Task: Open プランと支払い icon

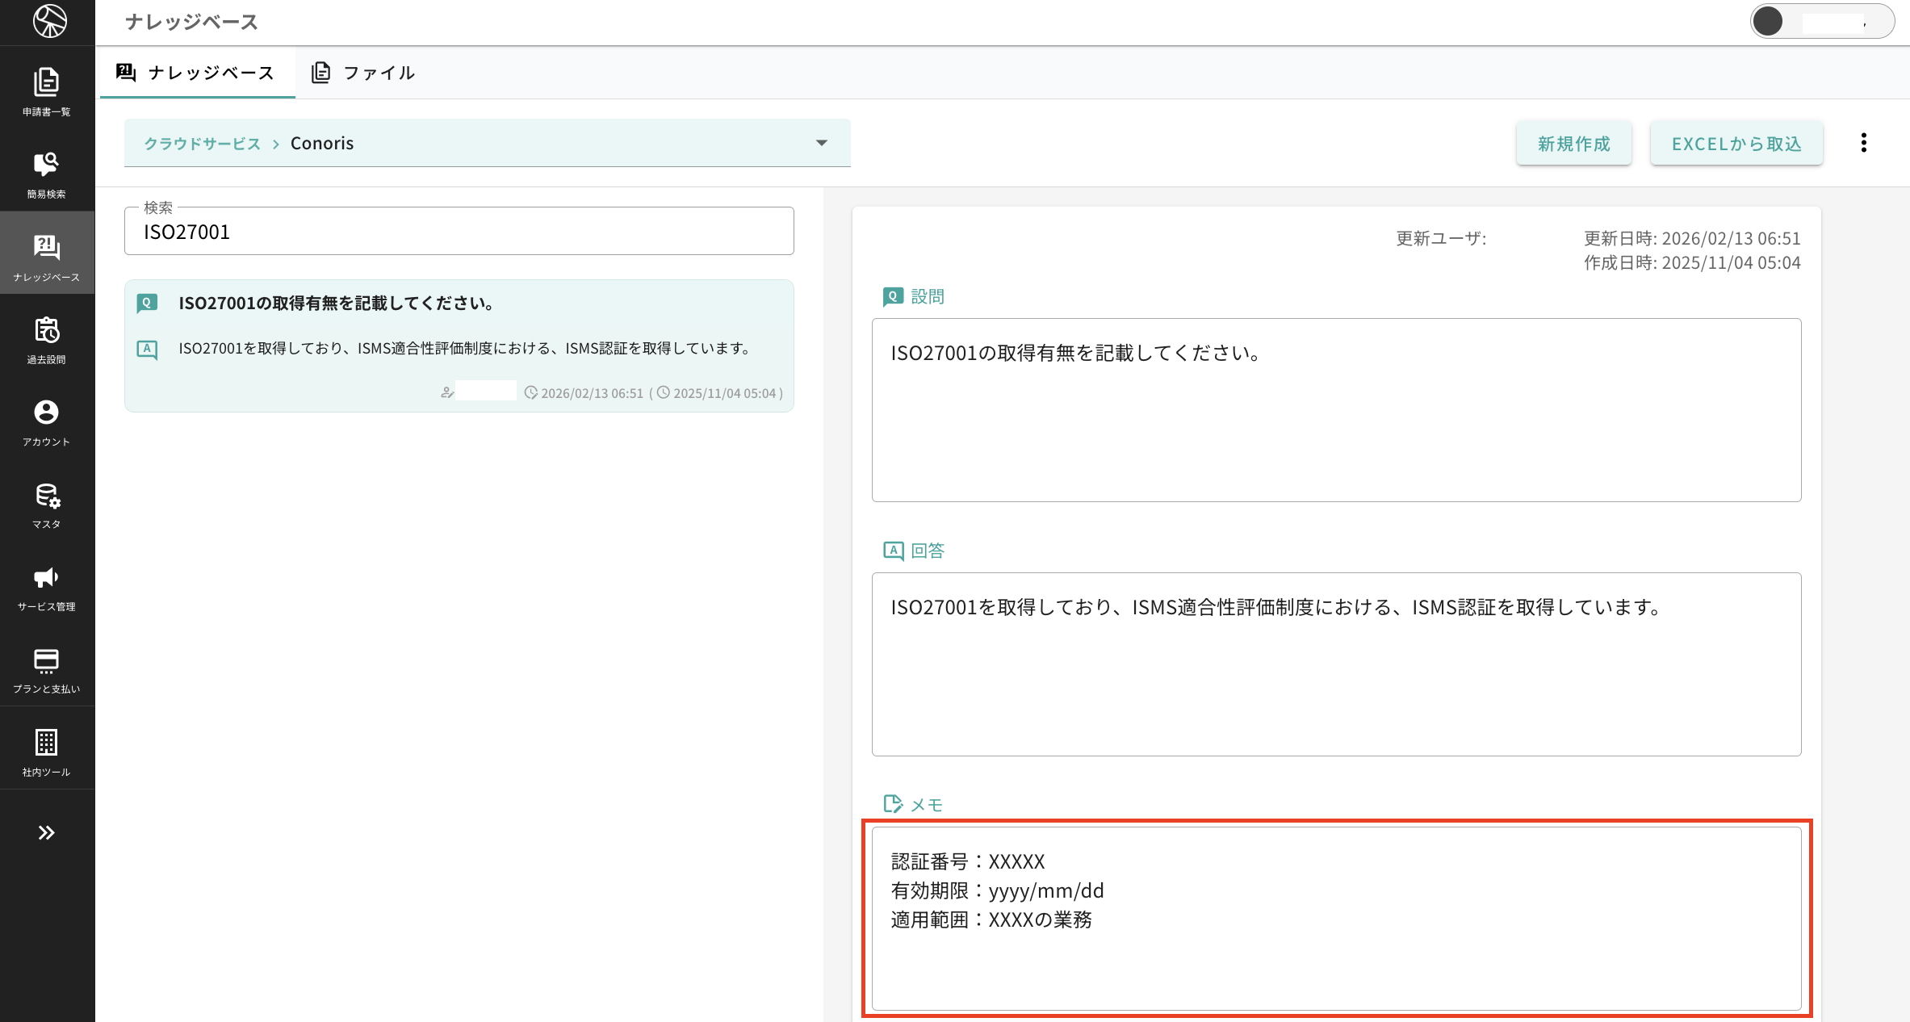Action: coord(47,669)
